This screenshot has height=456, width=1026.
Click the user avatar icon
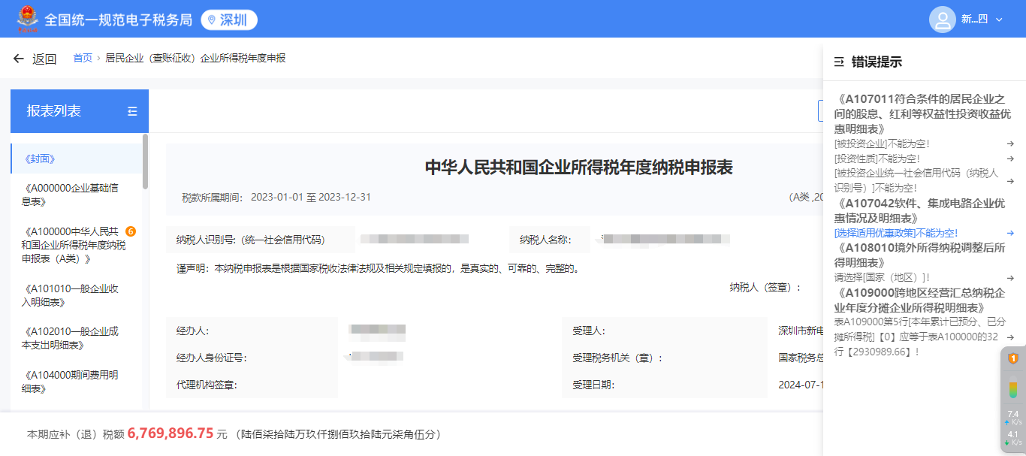(x=942, y=20)
